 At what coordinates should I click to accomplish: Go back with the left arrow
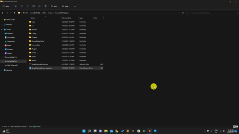pyautogui.click(x=3, y=13)
